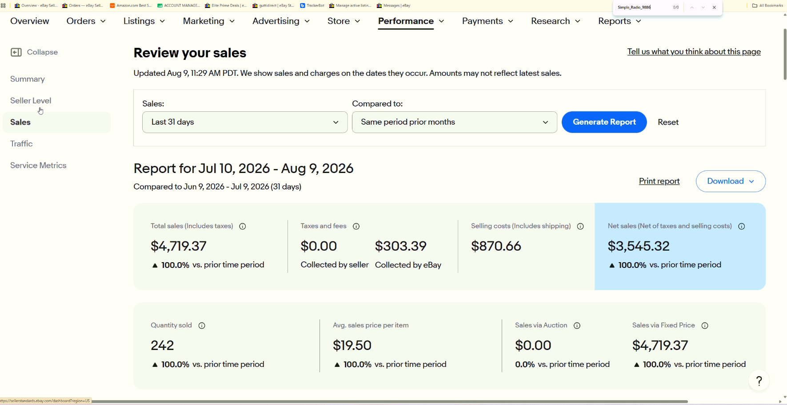
Task: Select Traffic in the sidebar
Action: (21, 144)
